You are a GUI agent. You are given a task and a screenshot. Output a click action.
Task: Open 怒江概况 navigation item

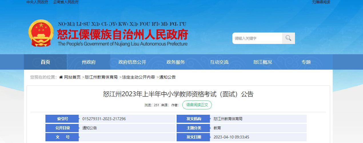coord(263,62)
